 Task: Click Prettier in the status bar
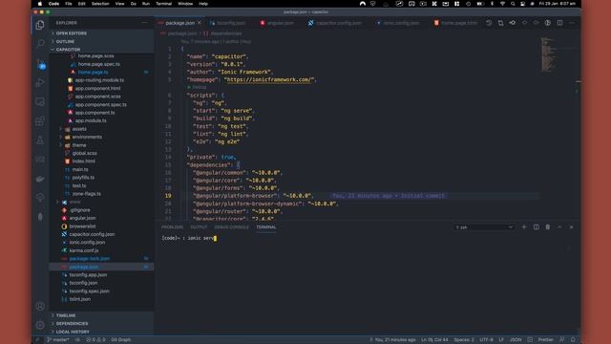coord(545,340)
